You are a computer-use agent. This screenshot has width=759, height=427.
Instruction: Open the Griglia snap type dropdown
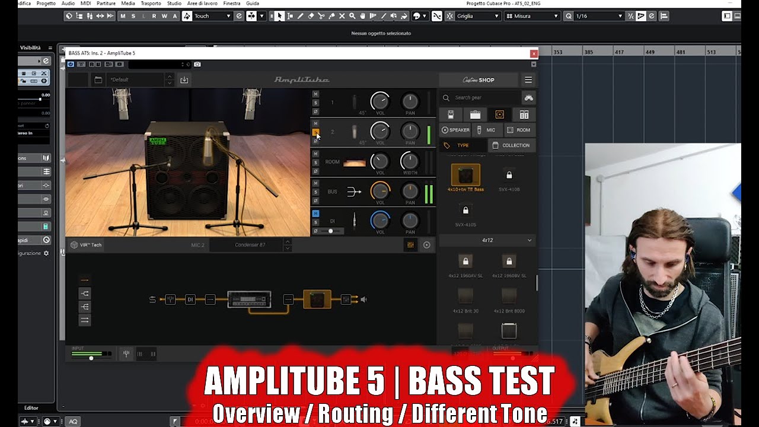tap(478, 16)
